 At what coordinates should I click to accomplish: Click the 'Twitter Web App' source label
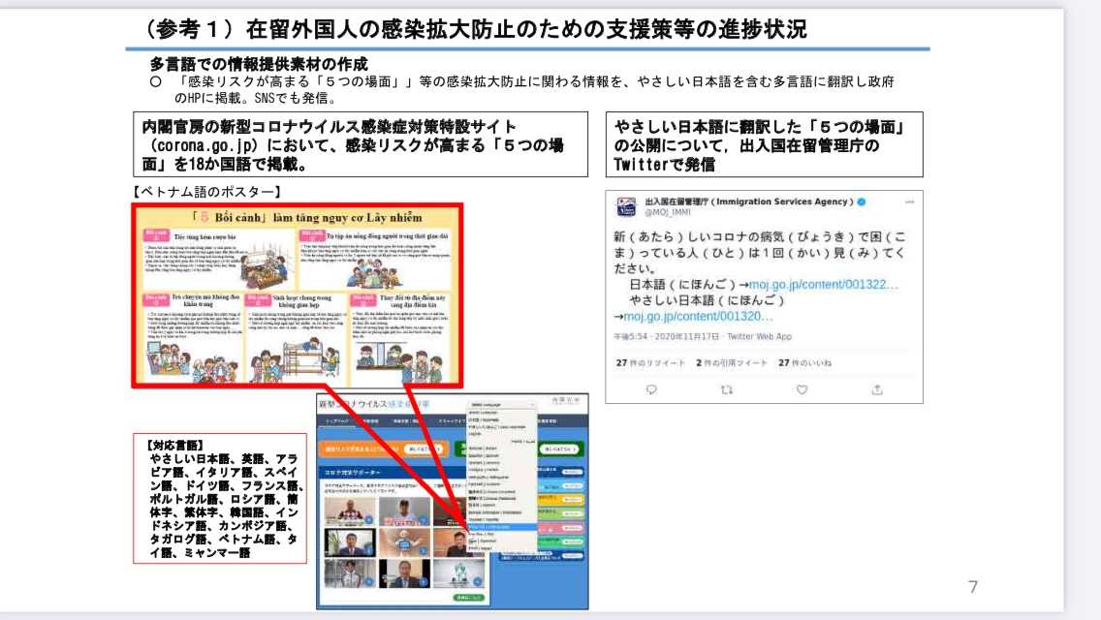point(759,337)
